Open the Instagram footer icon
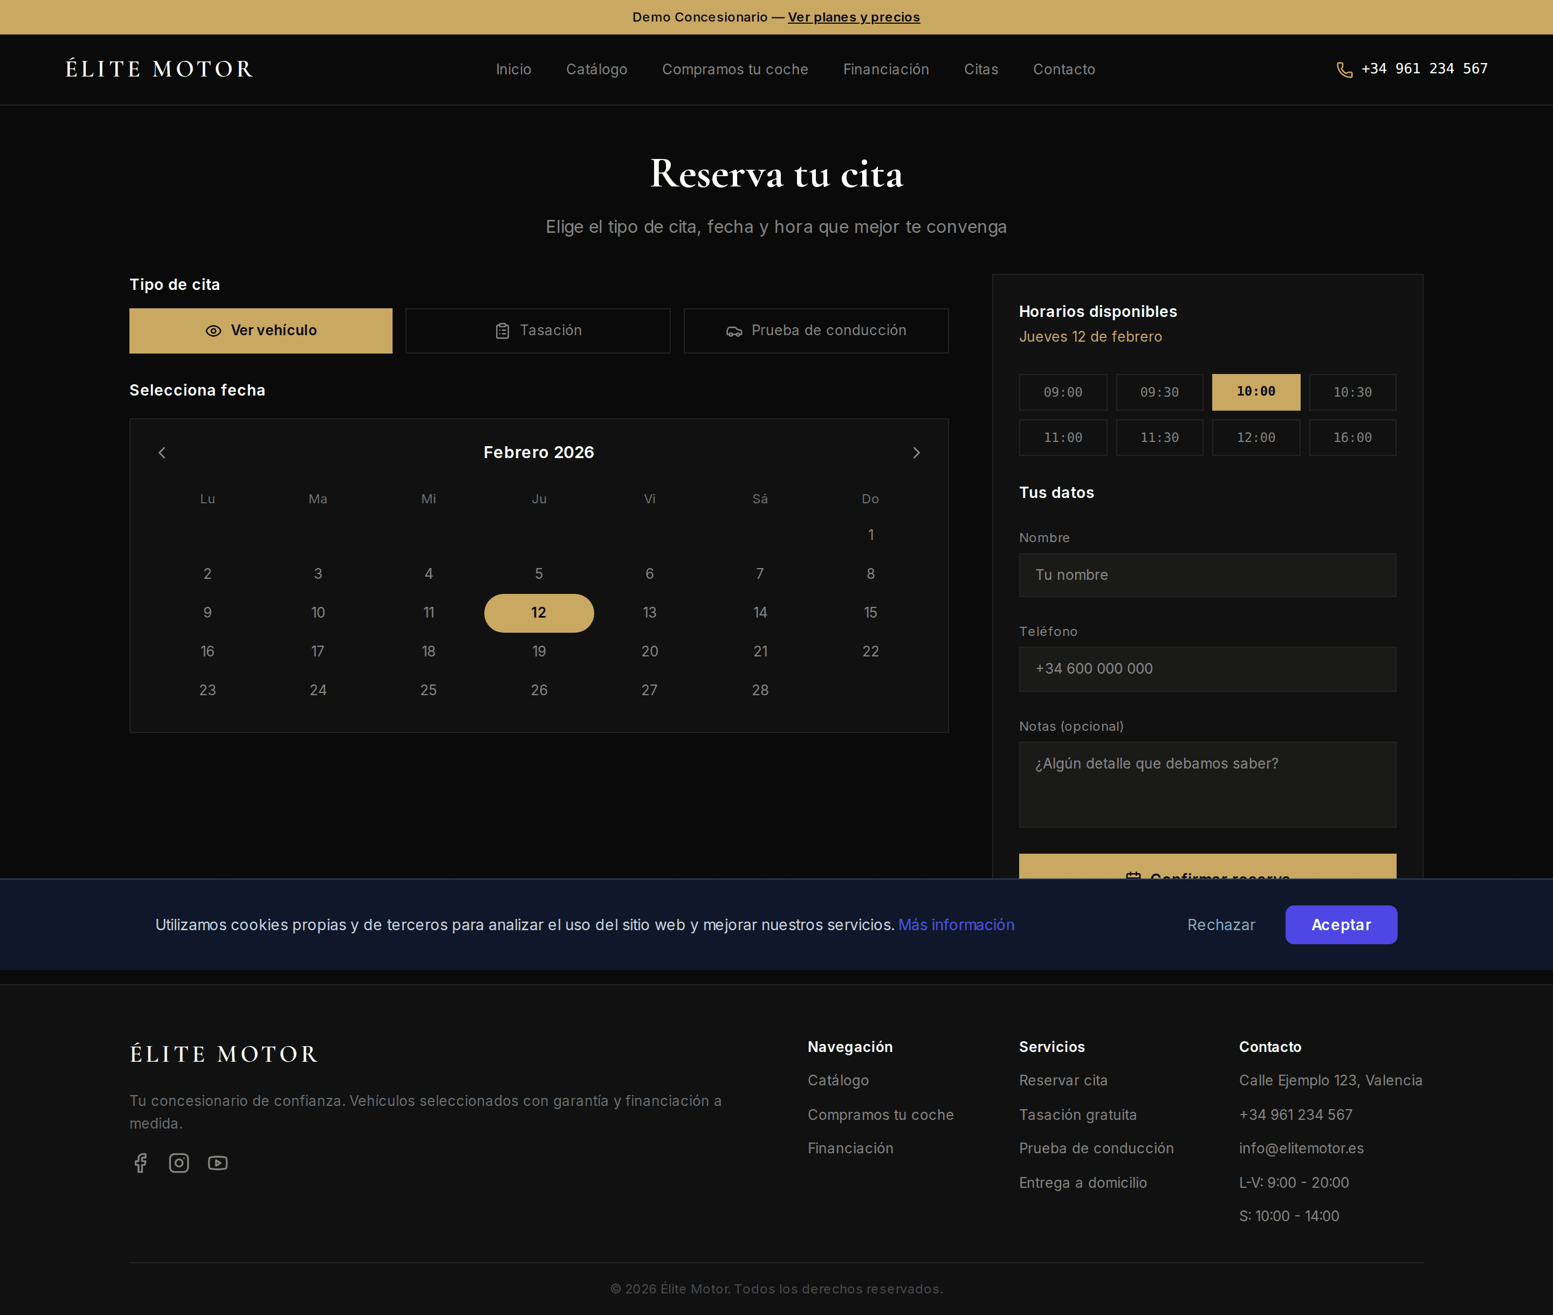 pos(179,1163)
